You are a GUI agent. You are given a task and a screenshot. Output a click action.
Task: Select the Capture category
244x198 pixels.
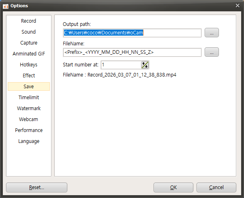click(x=29, y=43)
